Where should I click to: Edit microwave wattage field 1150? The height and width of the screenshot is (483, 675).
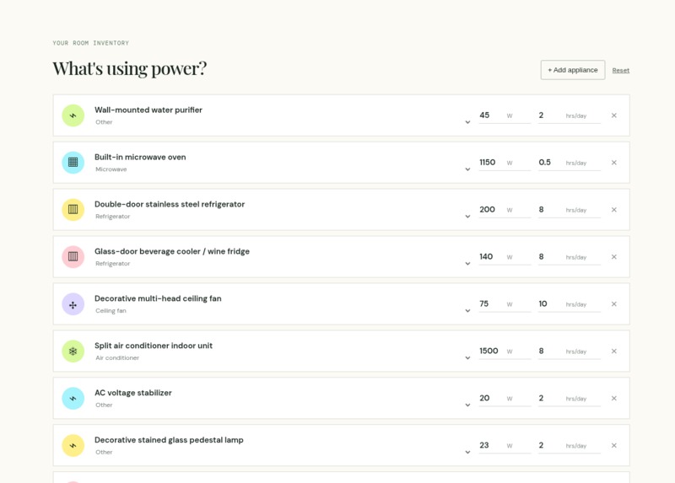click(505, 163)
